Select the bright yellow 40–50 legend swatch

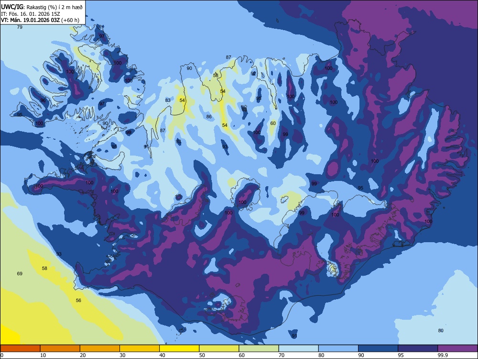[179, 348]
